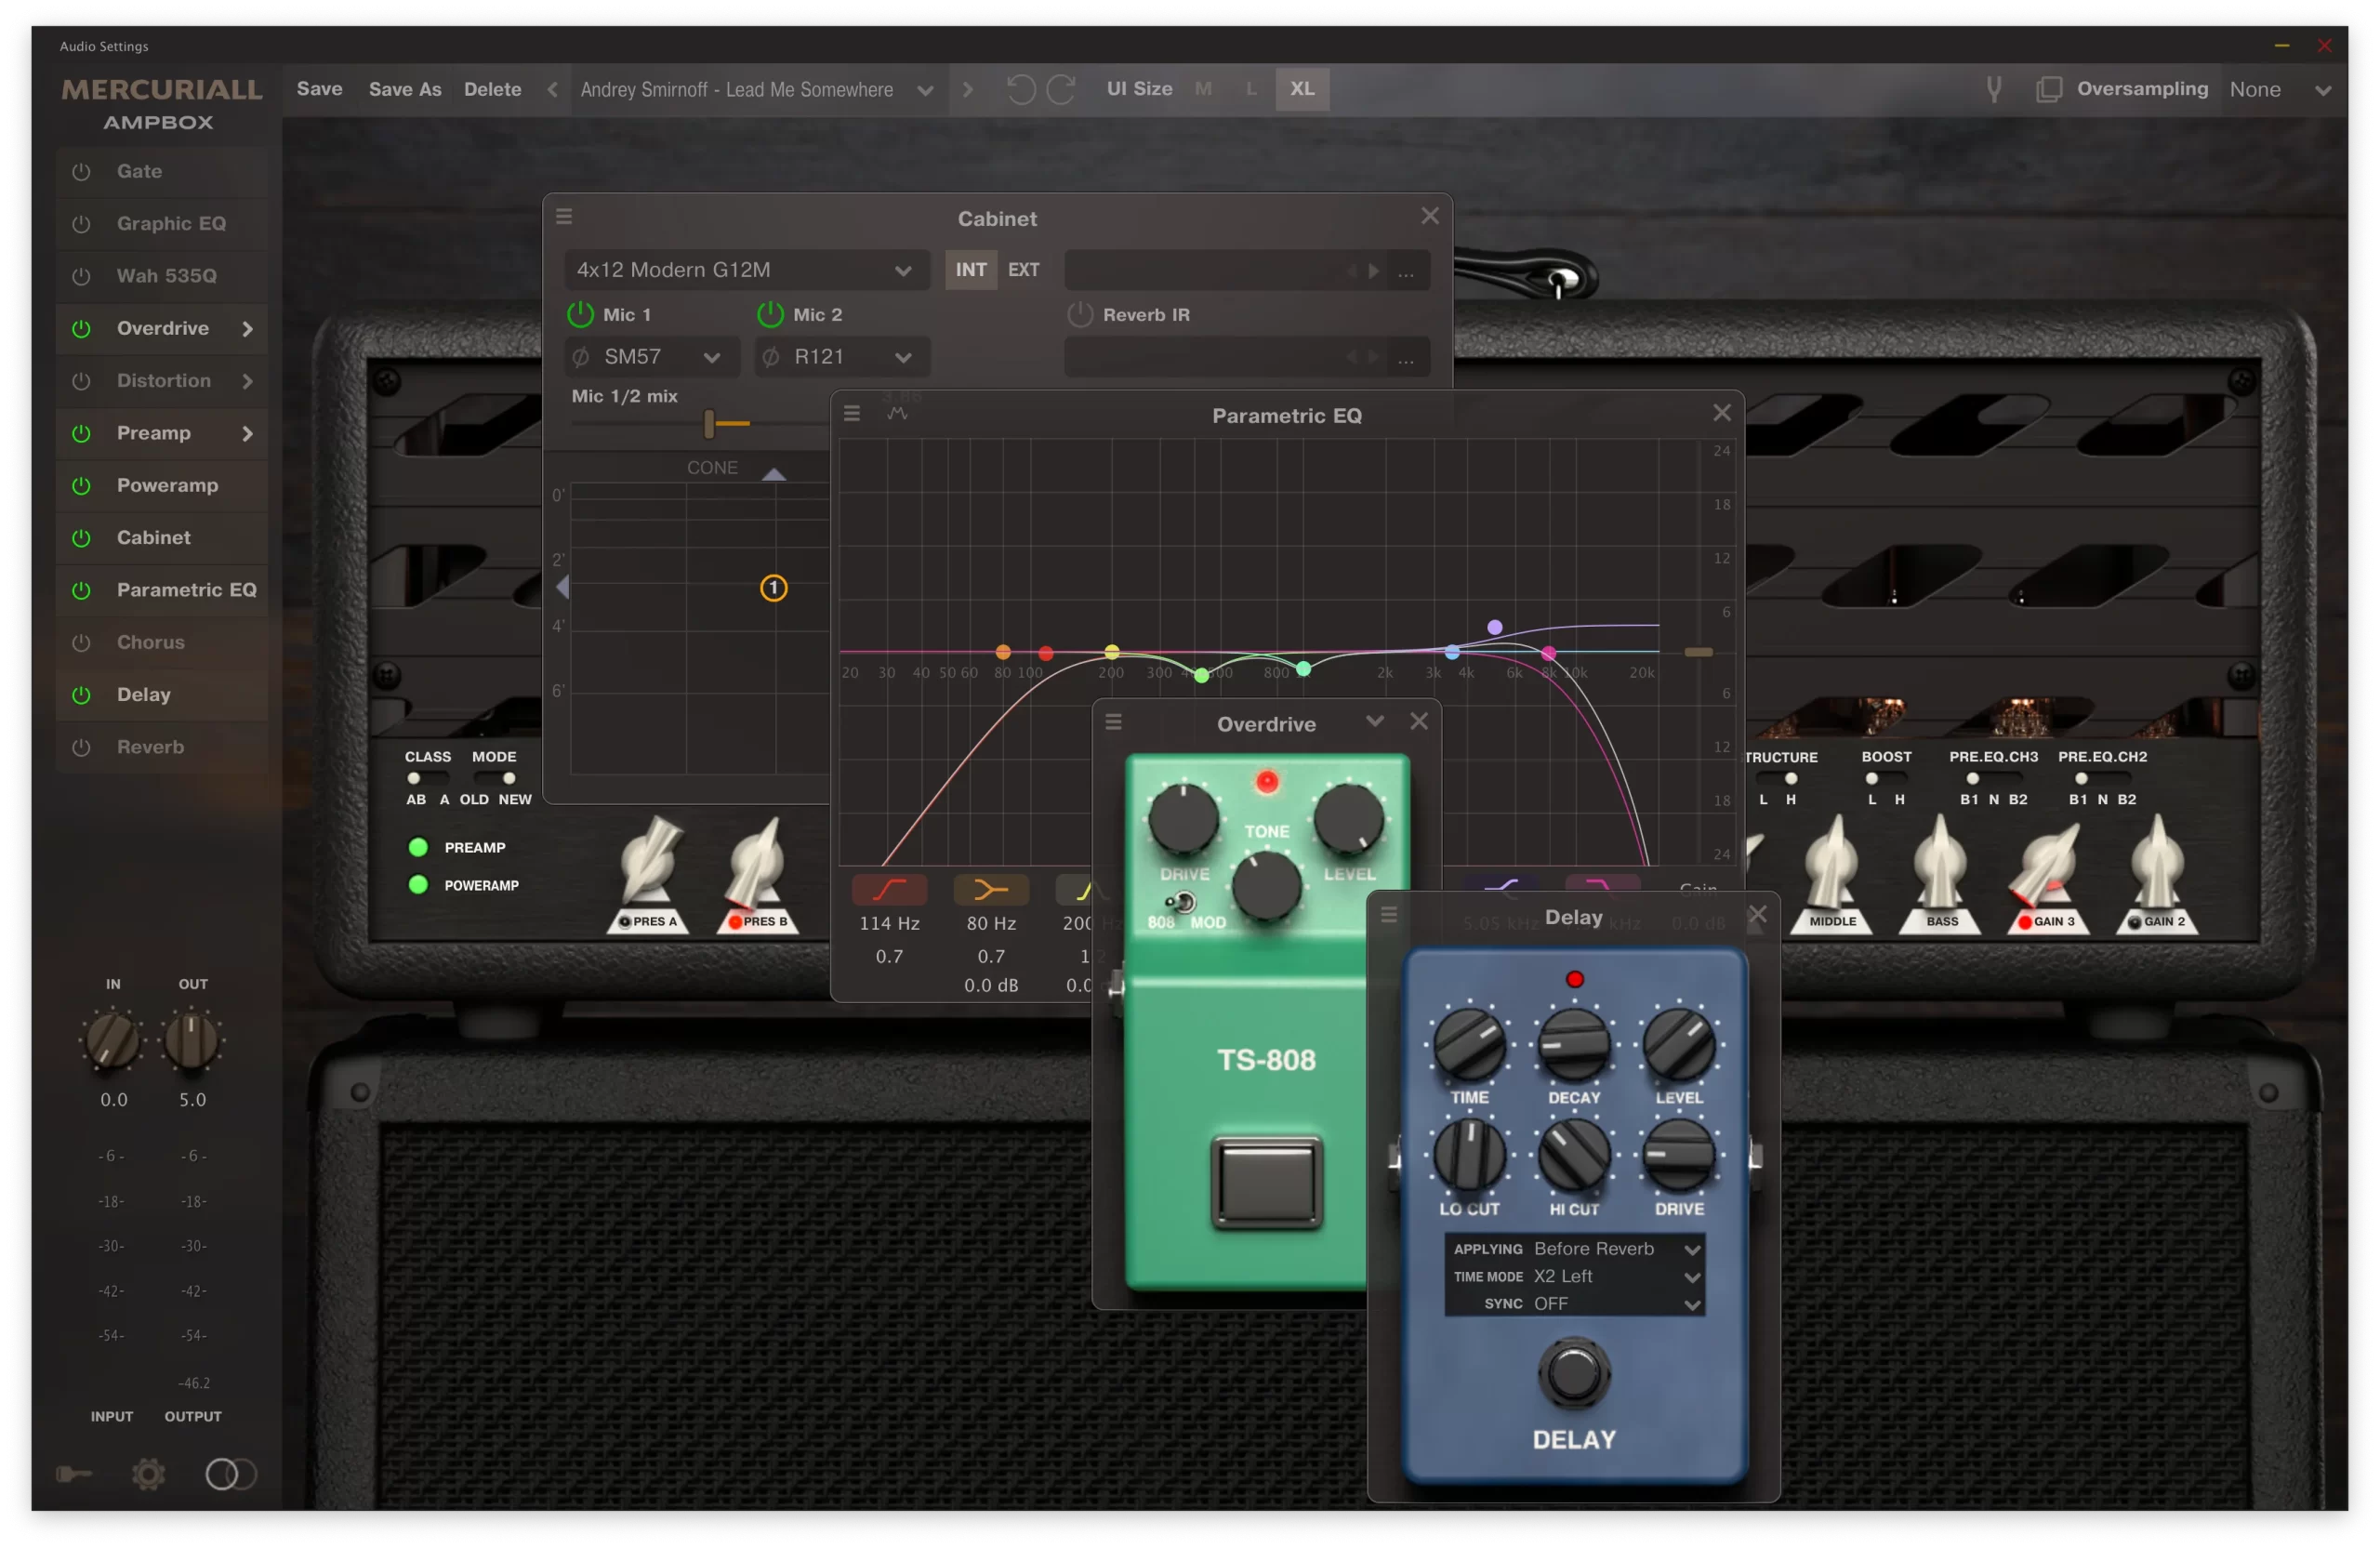Go to previous preset arrow

click(552, 89)
